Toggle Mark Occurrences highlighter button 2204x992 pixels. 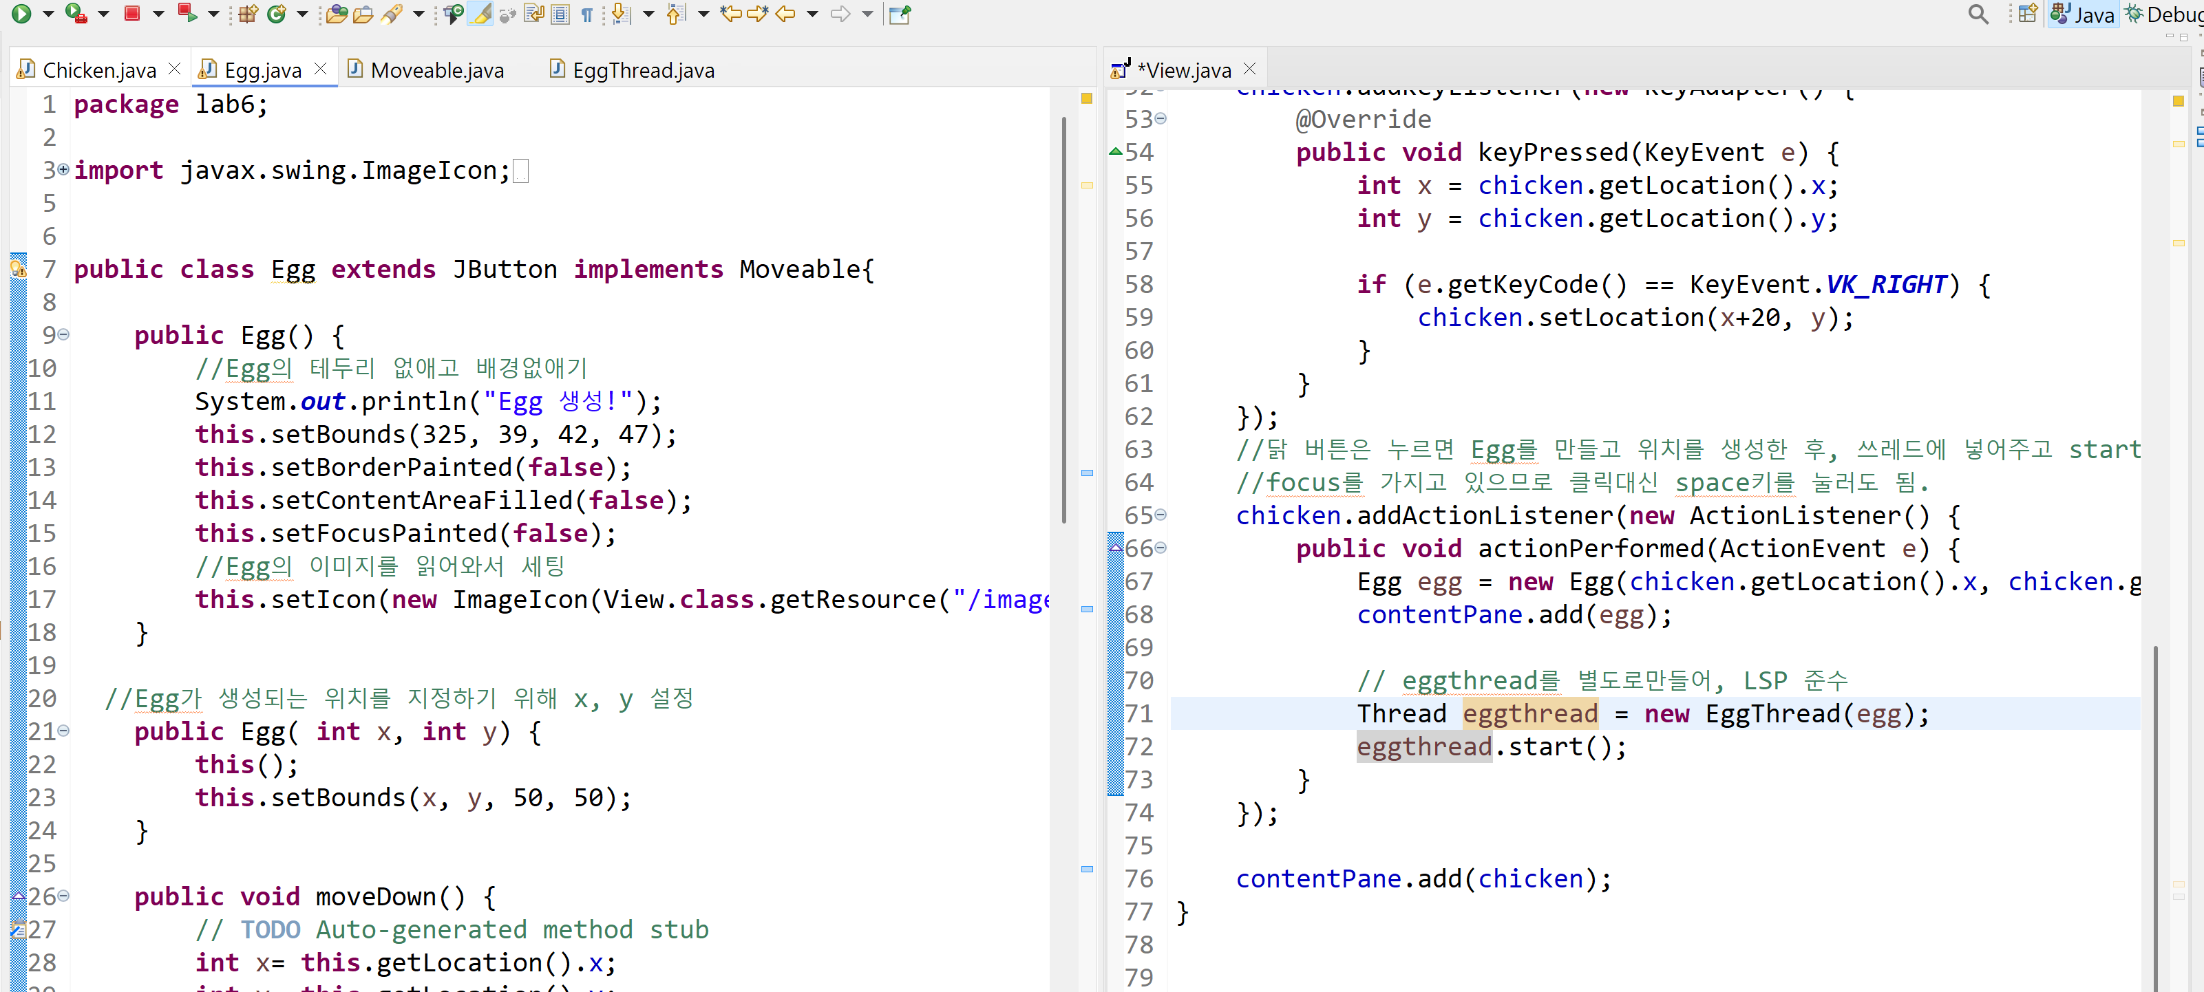tap(481, 14)
